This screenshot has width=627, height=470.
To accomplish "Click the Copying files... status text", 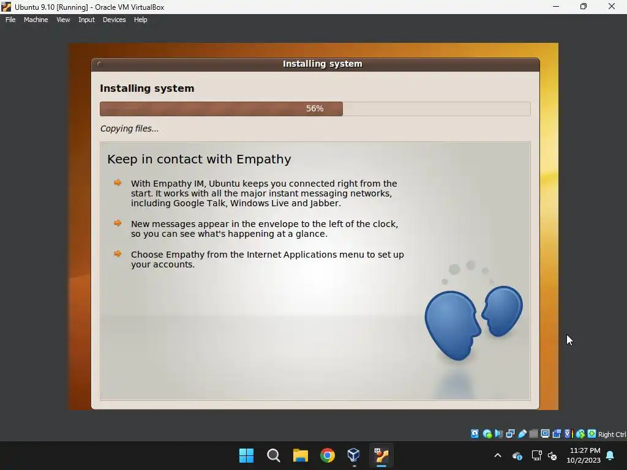I will (129, 129).
